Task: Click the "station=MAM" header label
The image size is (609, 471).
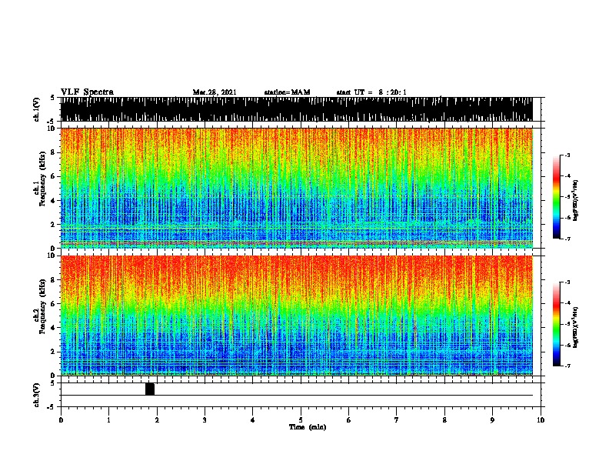Action: 287,92
